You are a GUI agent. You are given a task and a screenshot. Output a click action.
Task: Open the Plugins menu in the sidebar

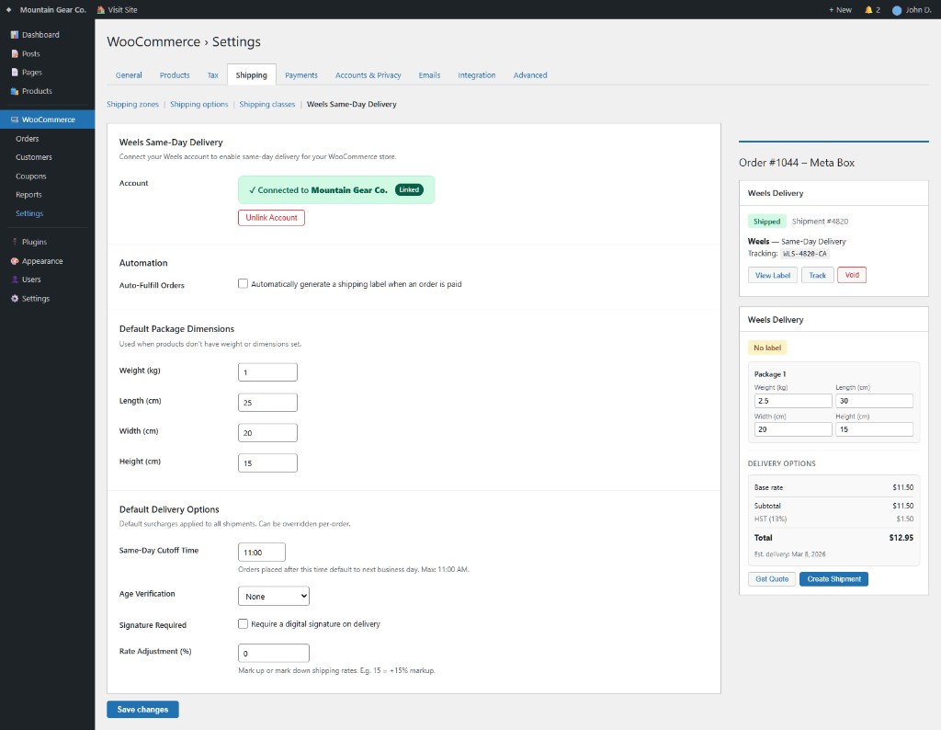click(x=35, y=242)
